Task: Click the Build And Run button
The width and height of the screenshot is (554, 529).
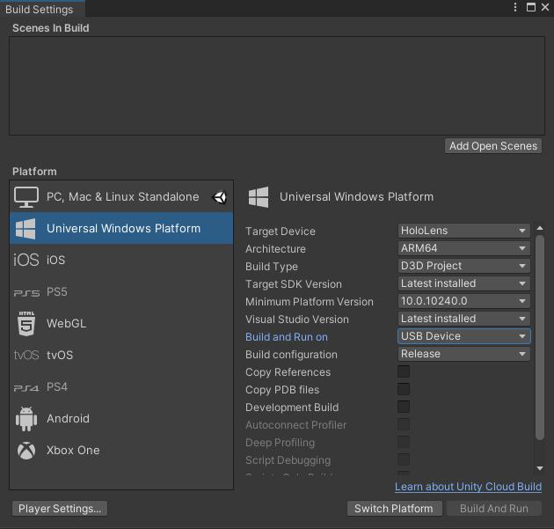Action: [x=494, y=509]
